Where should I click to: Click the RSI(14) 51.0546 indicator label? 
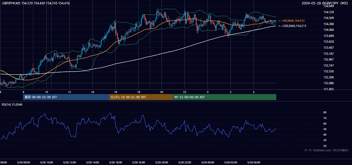12,105
